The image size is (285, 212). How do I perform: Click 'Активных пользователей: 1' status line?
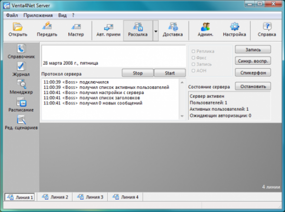coord(219,109)
